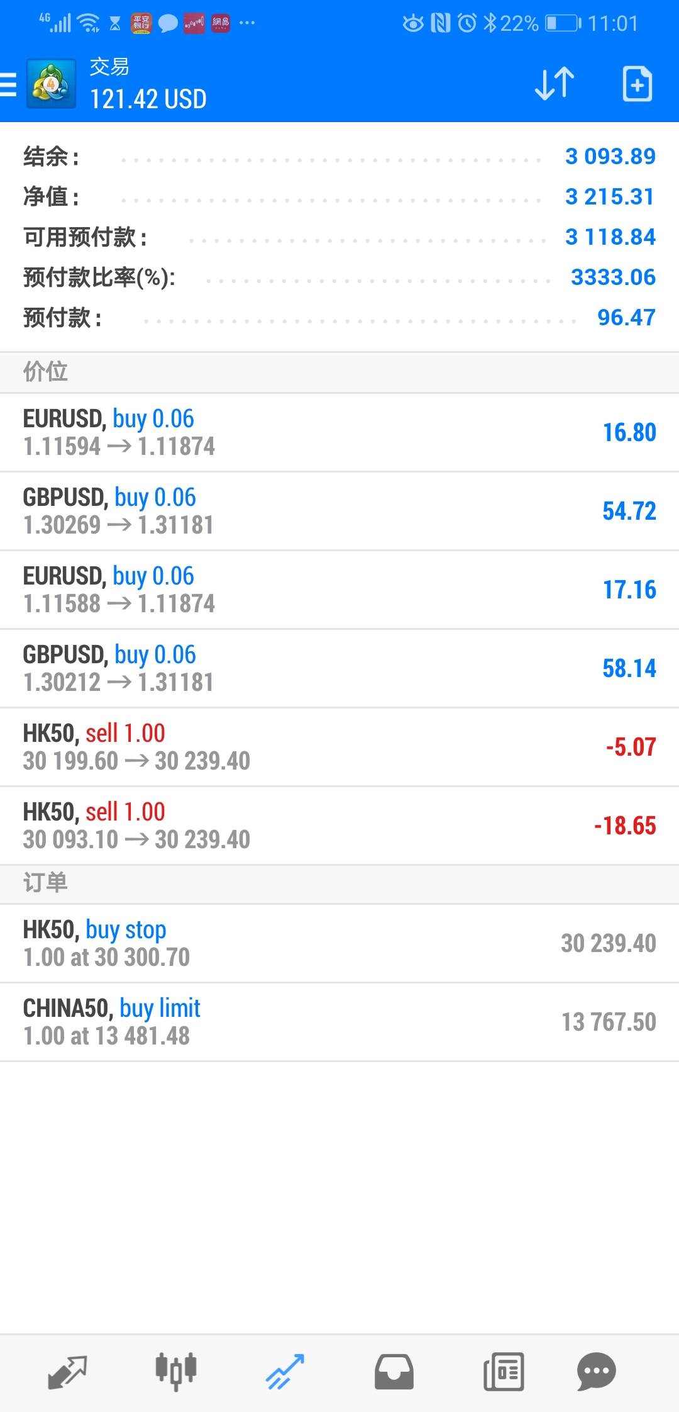Open the HK50 buy stop pending order
Screen dimensions: 679x1412
339,943
